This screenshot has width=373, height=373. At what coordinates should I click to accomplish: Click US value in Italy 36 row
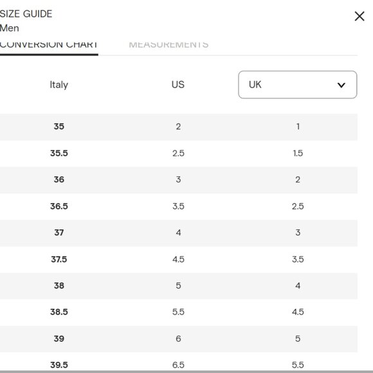(178, 179)
